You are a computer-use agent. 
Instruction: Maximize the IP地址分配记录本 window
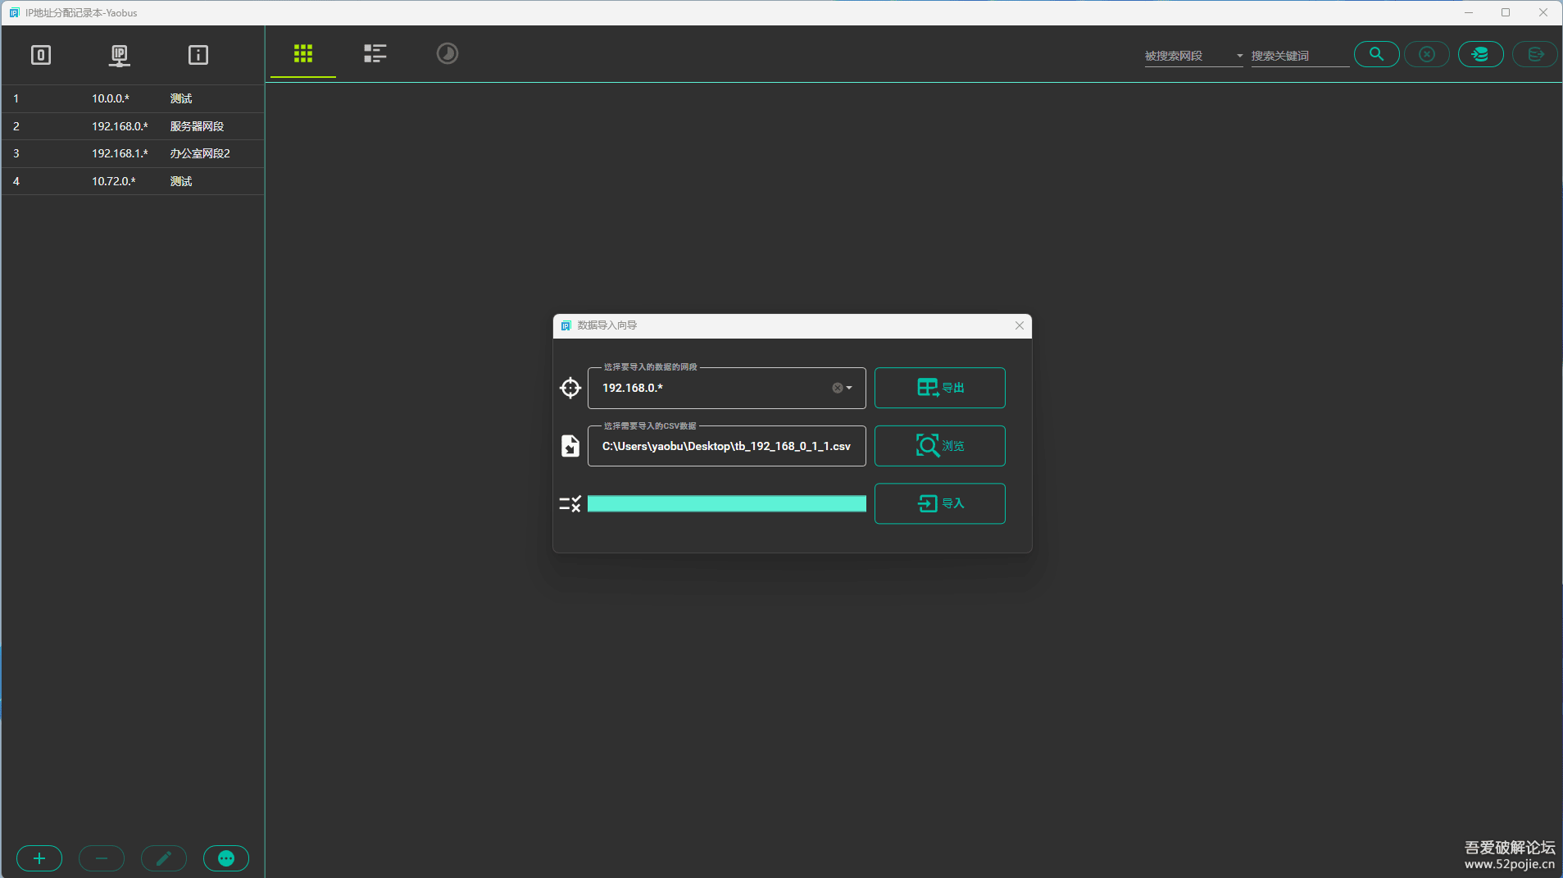pyautogui.click(x=1506, y=12)
